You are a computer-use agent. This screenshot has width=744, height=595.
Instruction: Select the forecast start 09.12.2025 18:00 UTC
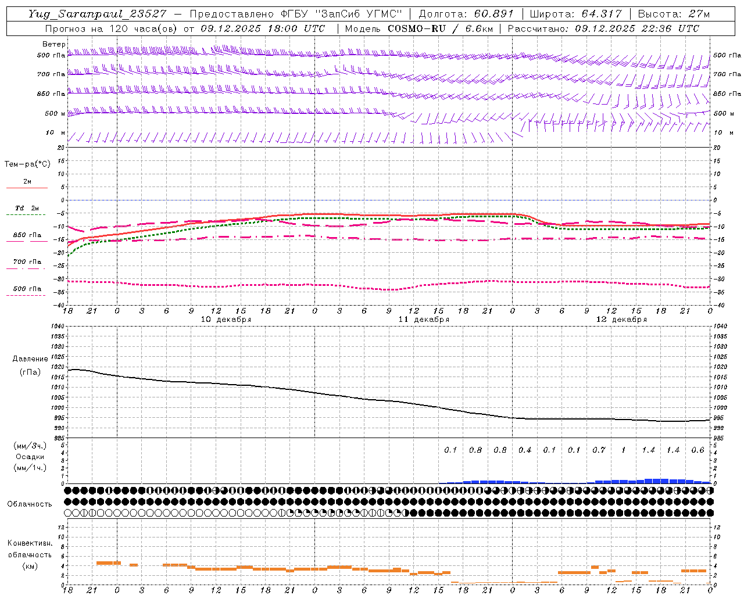click(x=263, y=28)
